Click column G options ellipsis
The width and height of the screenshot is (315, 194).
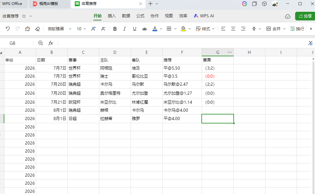230,52
